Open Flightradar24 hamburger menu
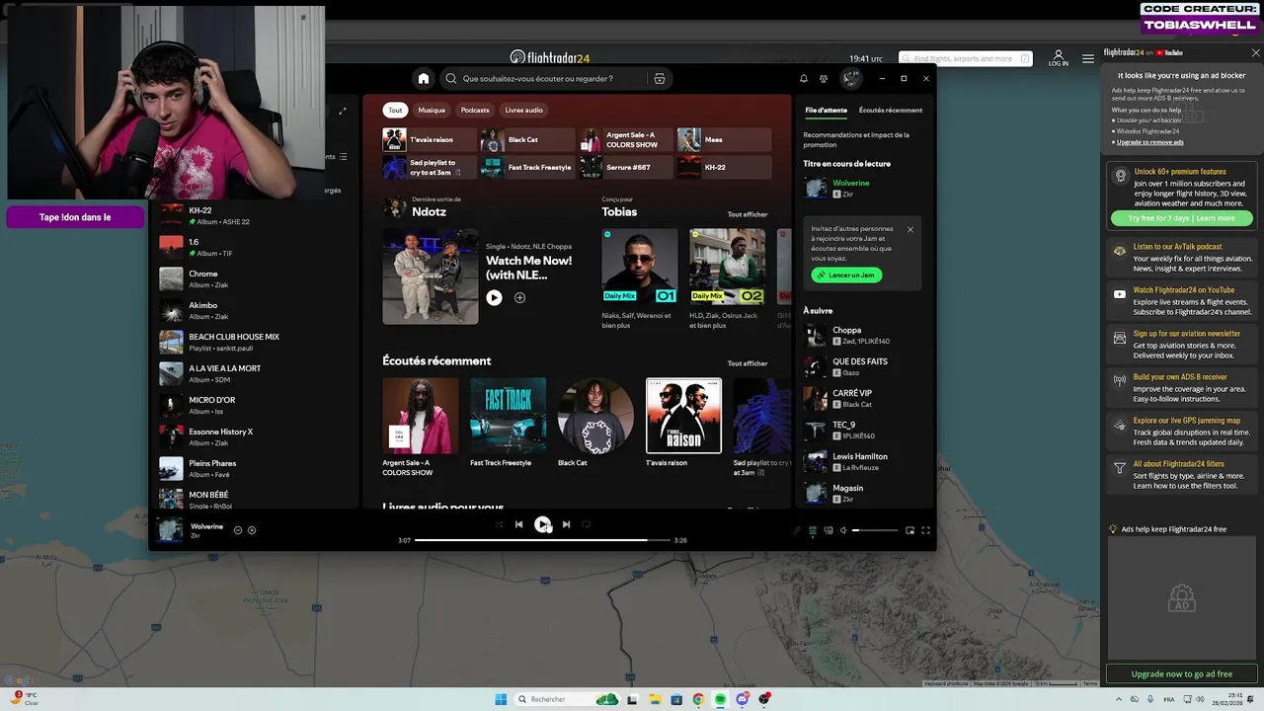1264x711 pixels. tap(1087, 58)
